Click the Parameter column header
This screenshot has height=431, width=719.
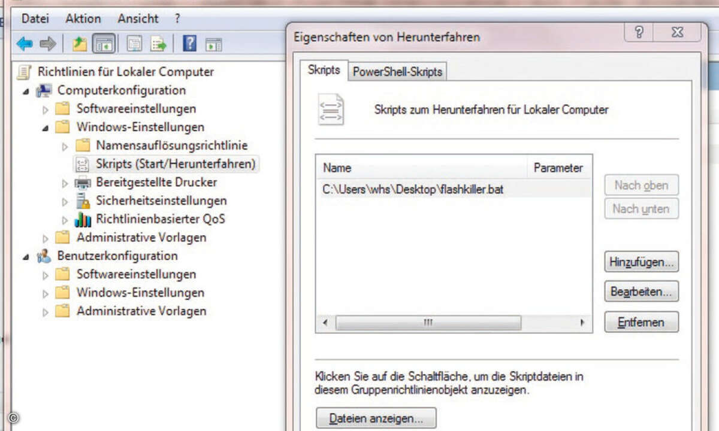click(x=558, y=168)
